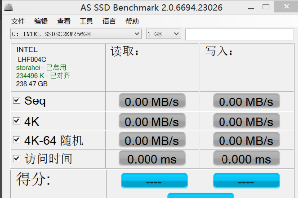Click the 得分: score label

point(33,179)
